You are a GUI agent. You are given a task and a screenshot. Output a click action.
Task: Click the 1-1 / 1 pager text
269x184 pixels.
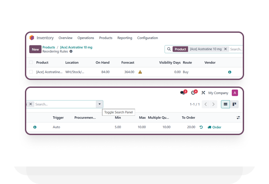click(x=195, y=104)
